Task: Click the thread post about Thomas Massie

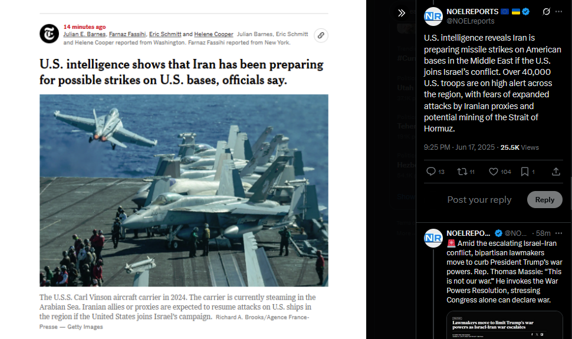Action: 505,271
